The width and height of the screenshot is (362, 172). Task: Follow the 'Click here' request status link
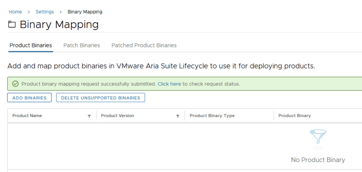[x=169, y=84]
